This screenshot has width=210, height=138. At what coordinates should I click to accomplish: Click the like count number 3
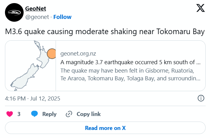tap(19, 114)
